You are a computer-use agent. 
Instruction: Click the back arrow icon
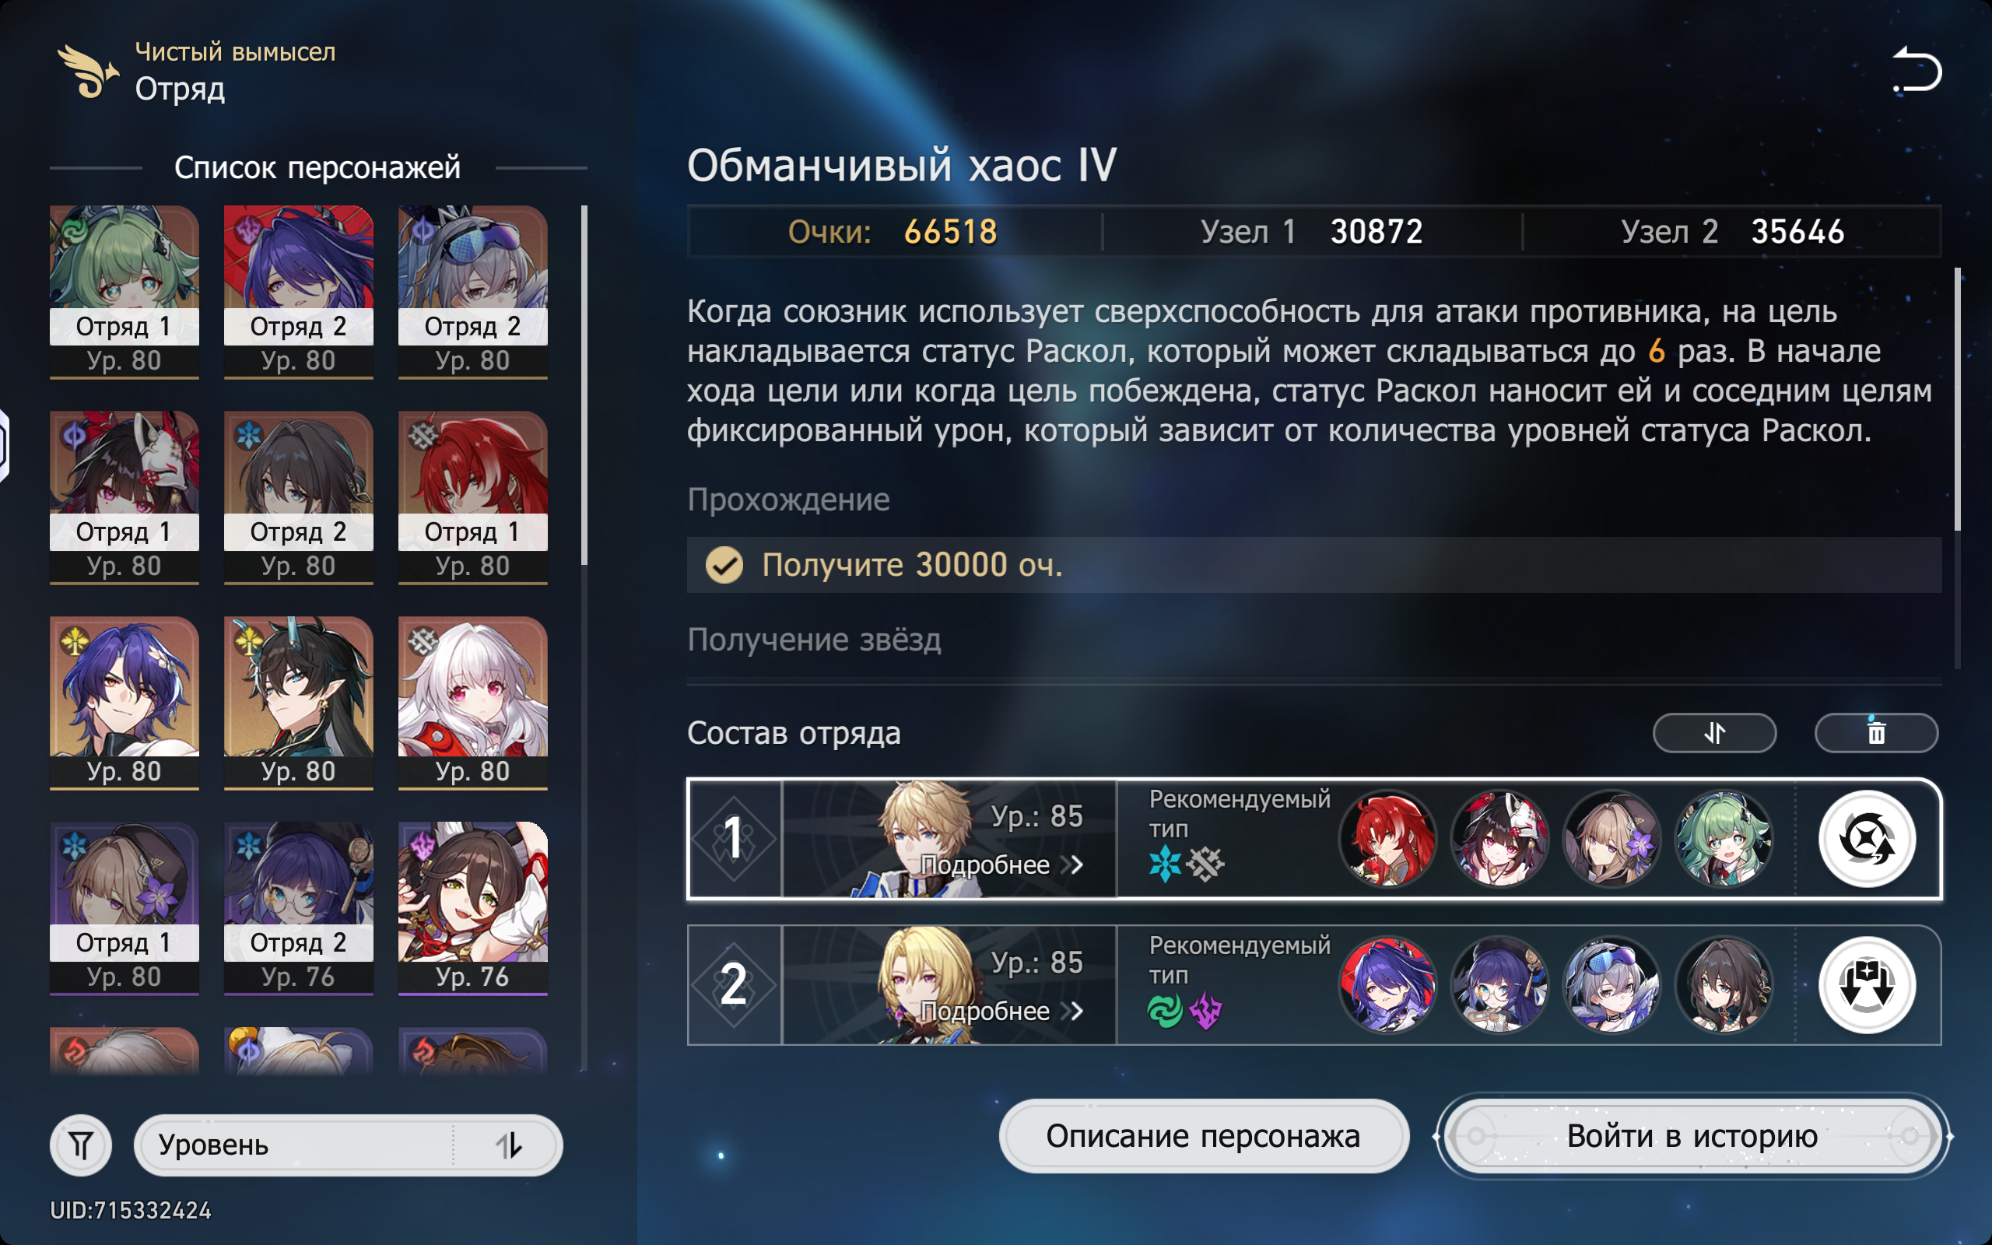click(1917, 69)
